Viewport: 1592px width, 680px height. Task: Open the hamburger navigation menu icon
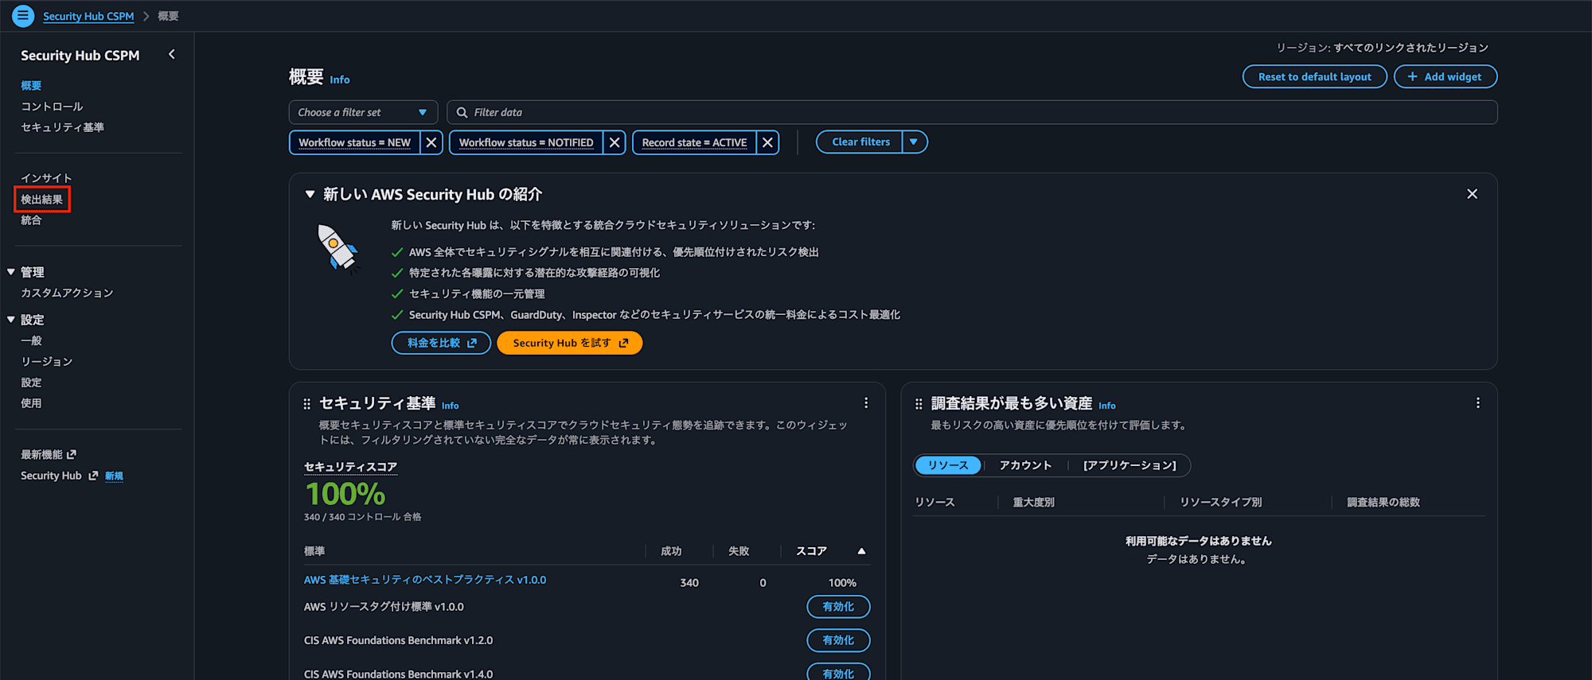pos(23,15)
